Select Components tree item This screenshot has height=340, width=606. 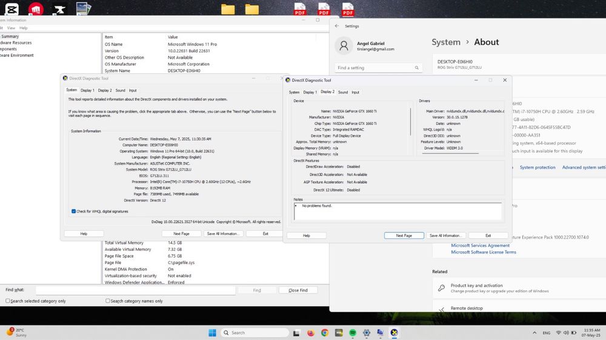8,49
